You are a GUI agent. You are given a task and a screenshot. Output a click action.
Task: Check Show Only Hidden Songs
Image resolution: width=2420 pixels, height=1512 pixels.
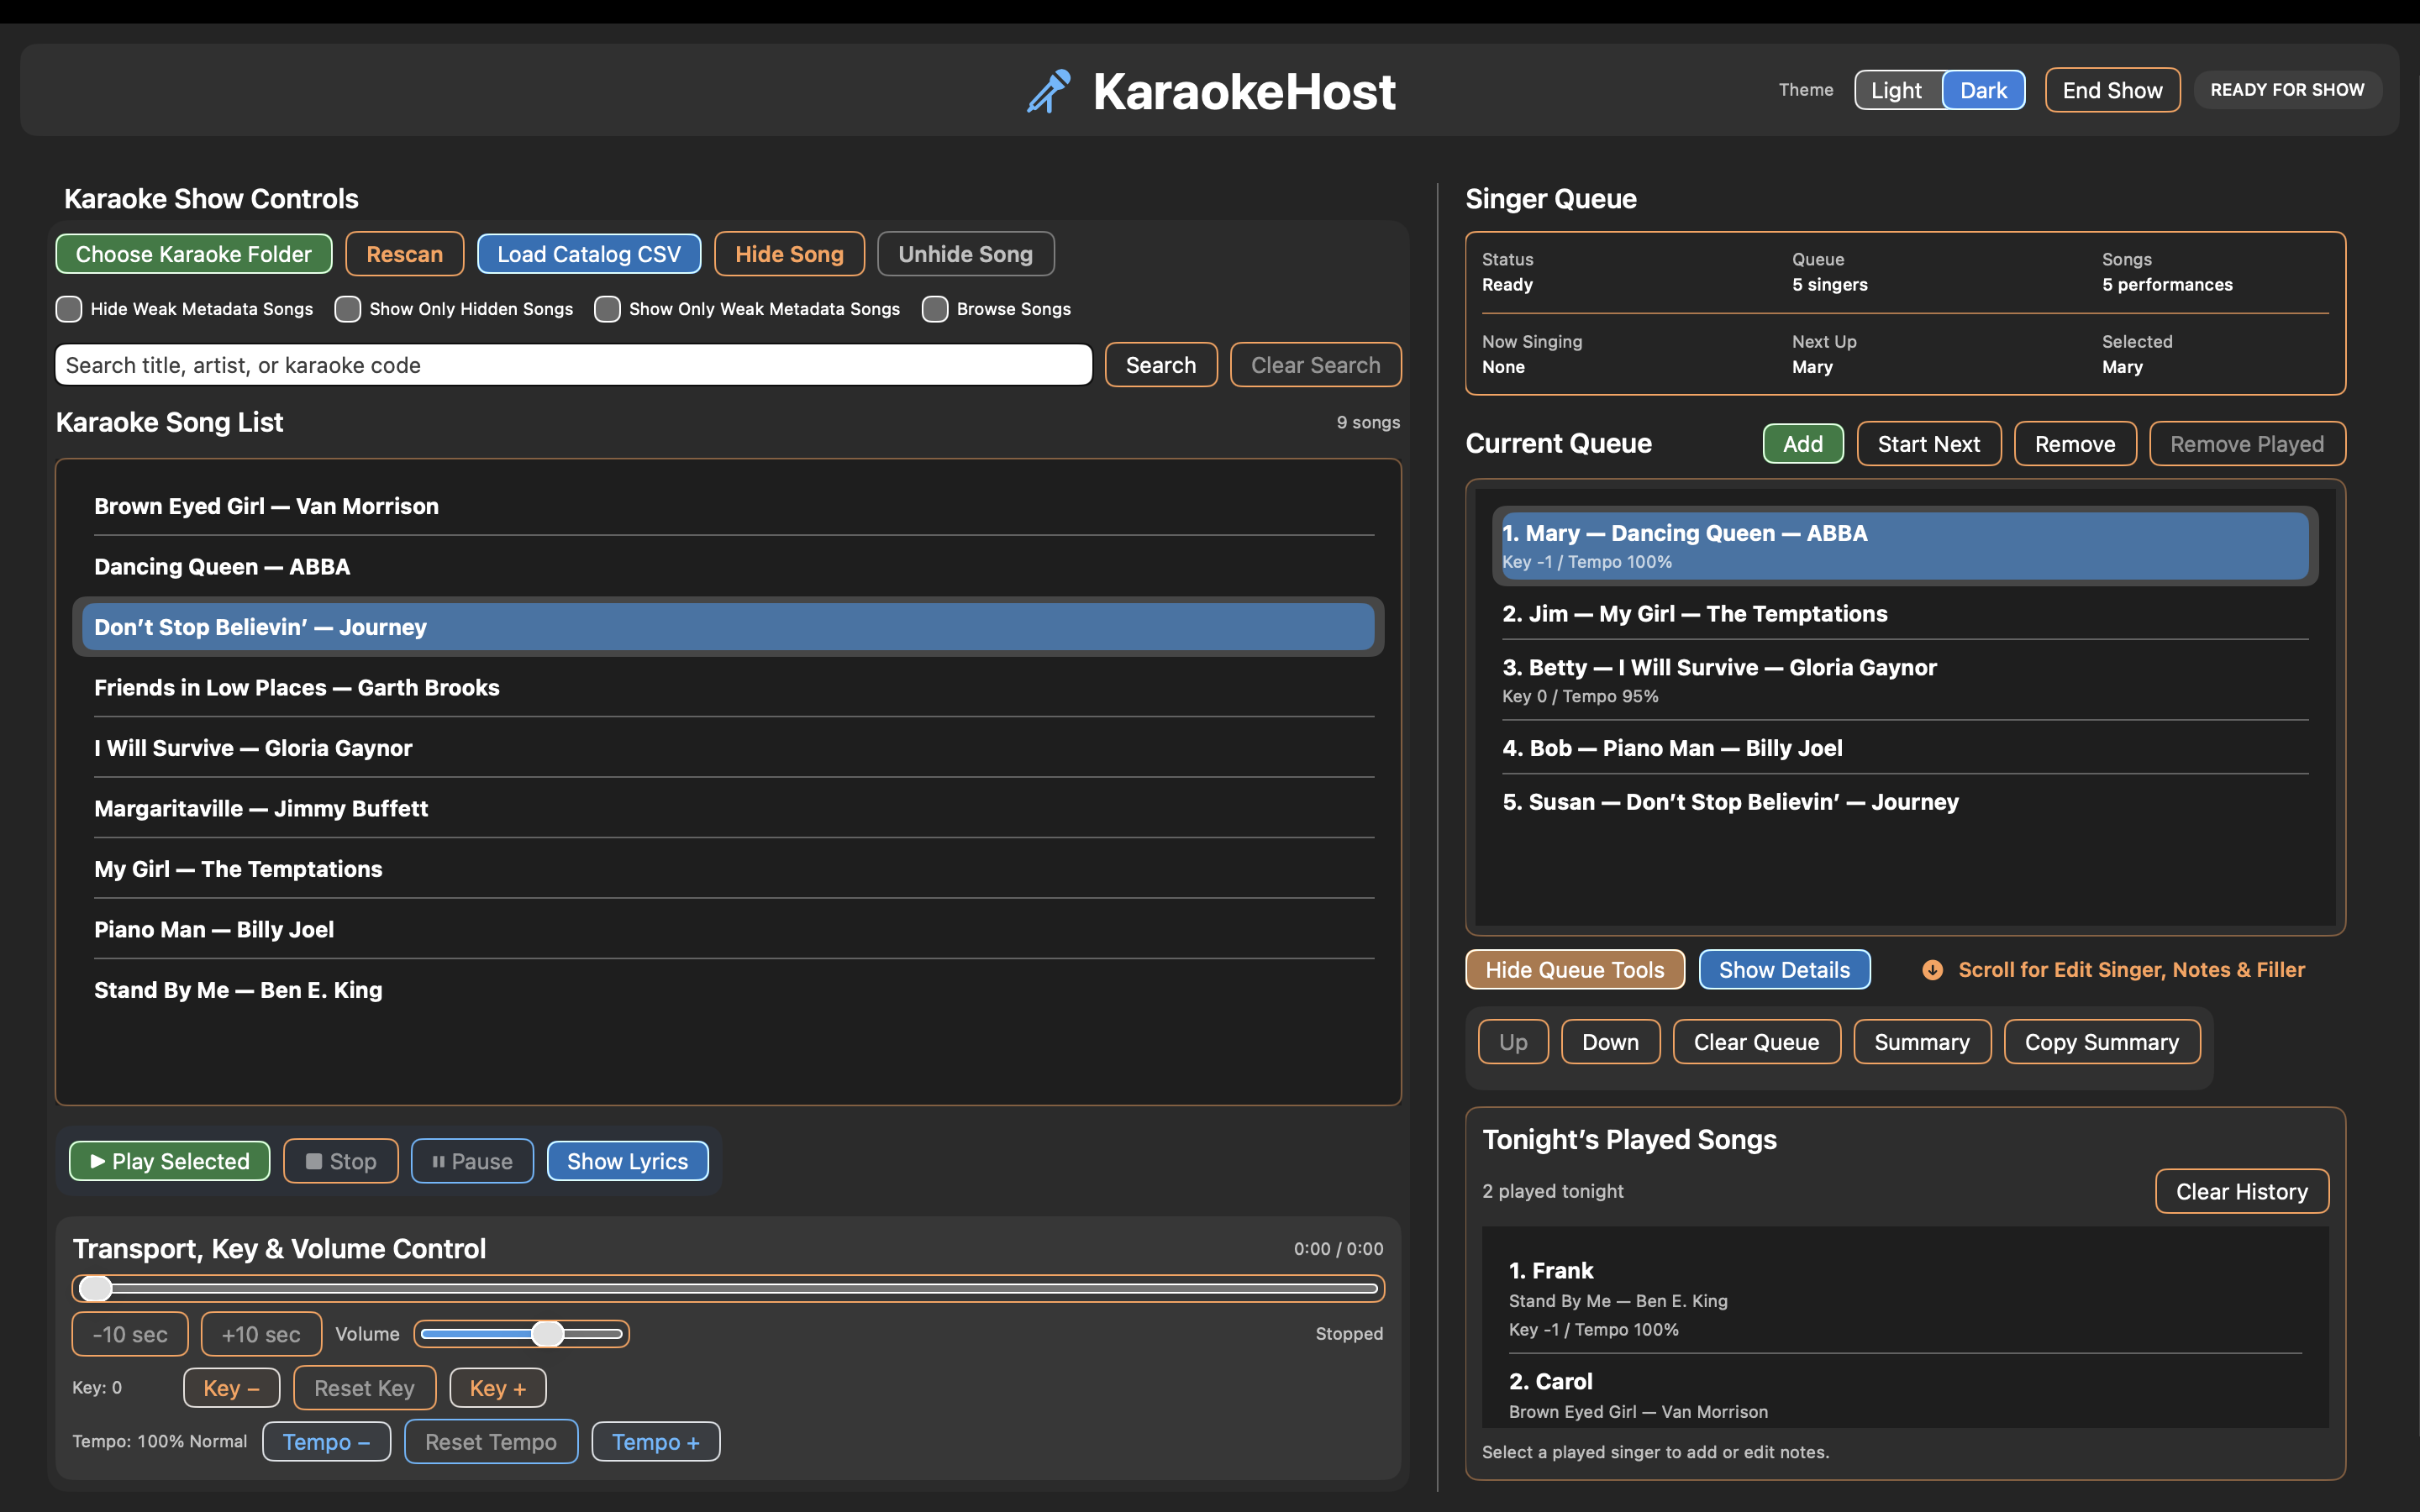pos(348,309)
